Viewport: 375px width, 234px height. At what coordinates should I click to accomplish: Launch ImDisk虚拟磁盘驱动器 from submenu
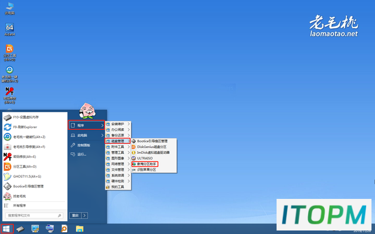(154, 153)
